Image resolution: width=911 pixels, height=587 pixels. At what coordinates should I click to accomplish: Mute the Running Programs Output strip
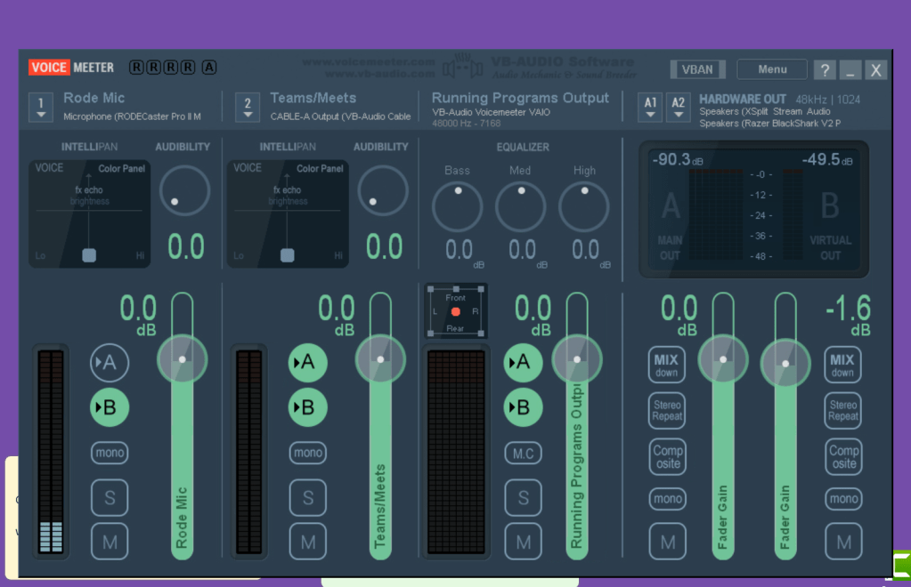click(x=523, y=542)
